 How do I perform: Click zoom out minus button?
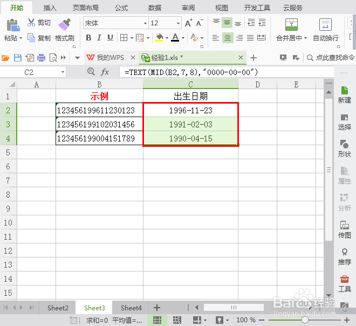(262, 320)
